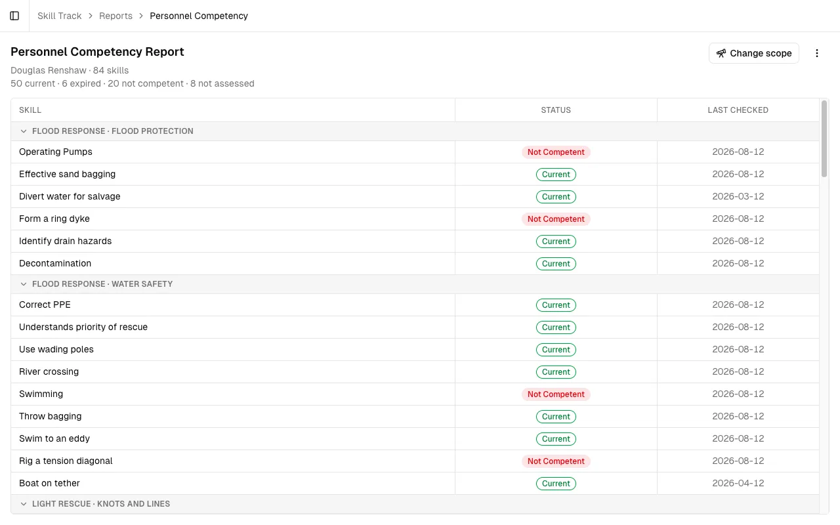This screenshot has width=840, height=525.
Task: Click the Last Checked column header
Action: click(738, 110)
